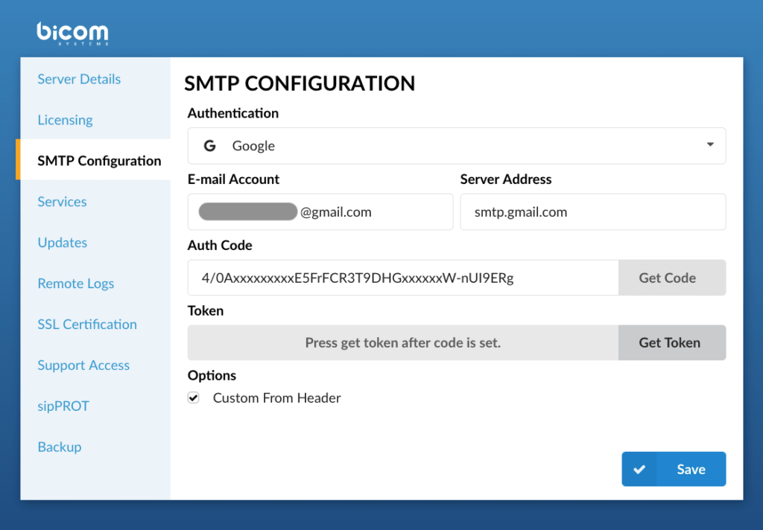Open the Authentication dropdown arrow
Image resolution: width=763 pixels, height=530 pixels.
coord(710,144)
